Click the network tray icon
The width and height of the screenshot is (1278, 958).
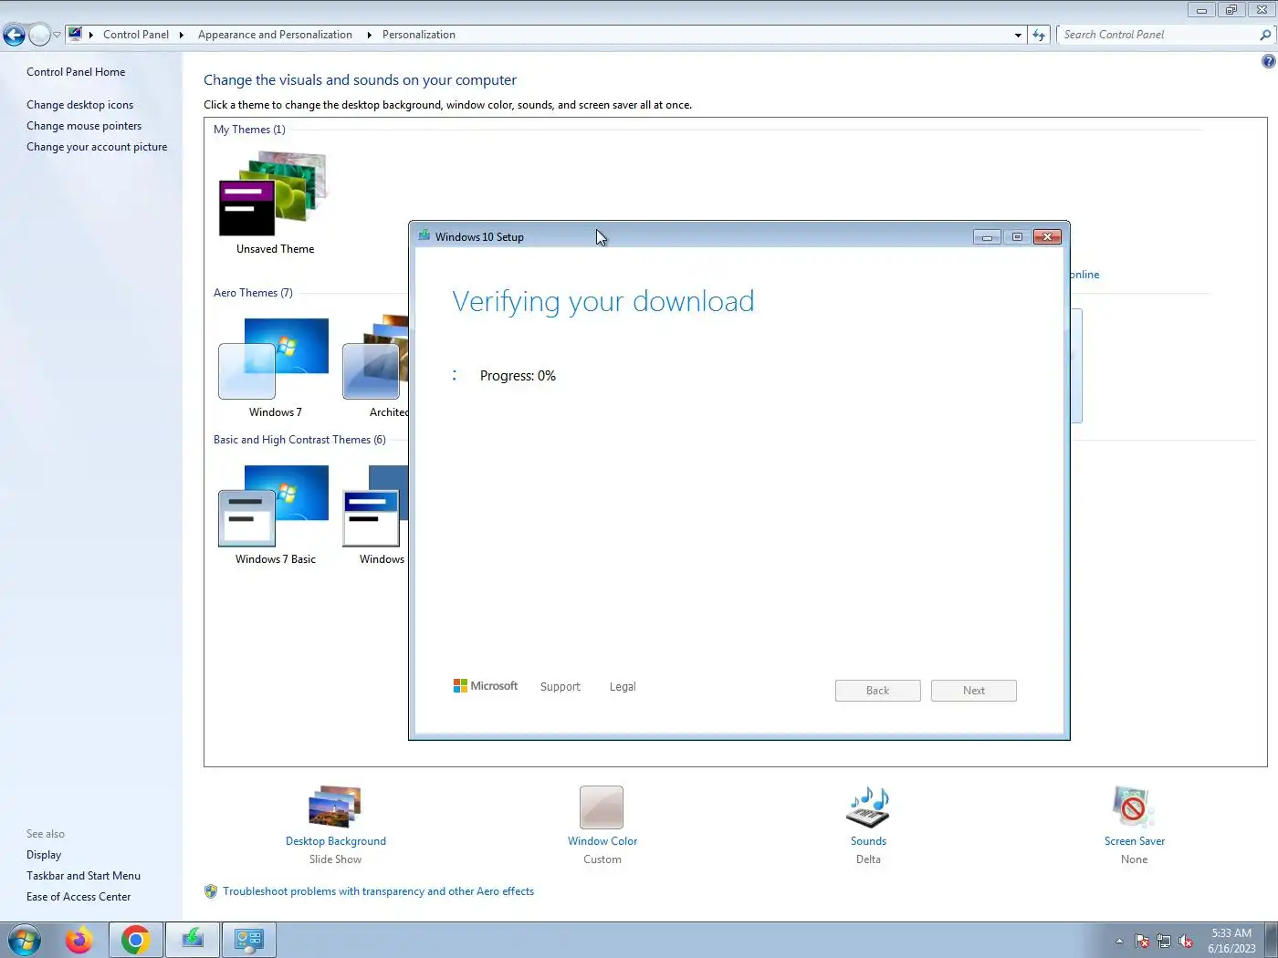(1163, 941)
